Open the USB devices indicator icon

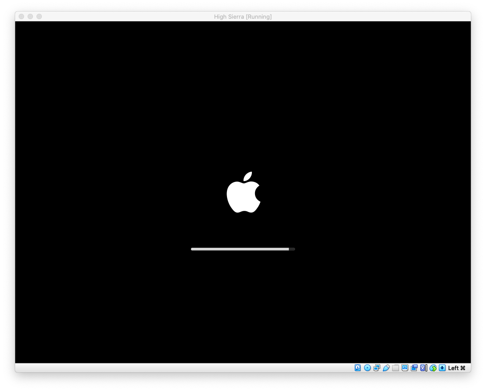click(x=386, y=368)
